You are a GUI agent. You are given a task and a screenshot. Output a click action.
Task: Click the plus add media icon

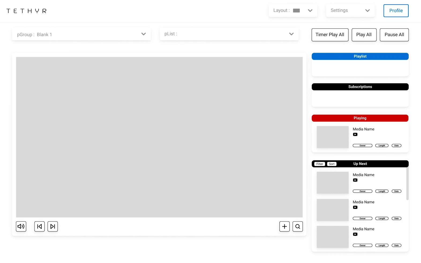click(284, 227)
